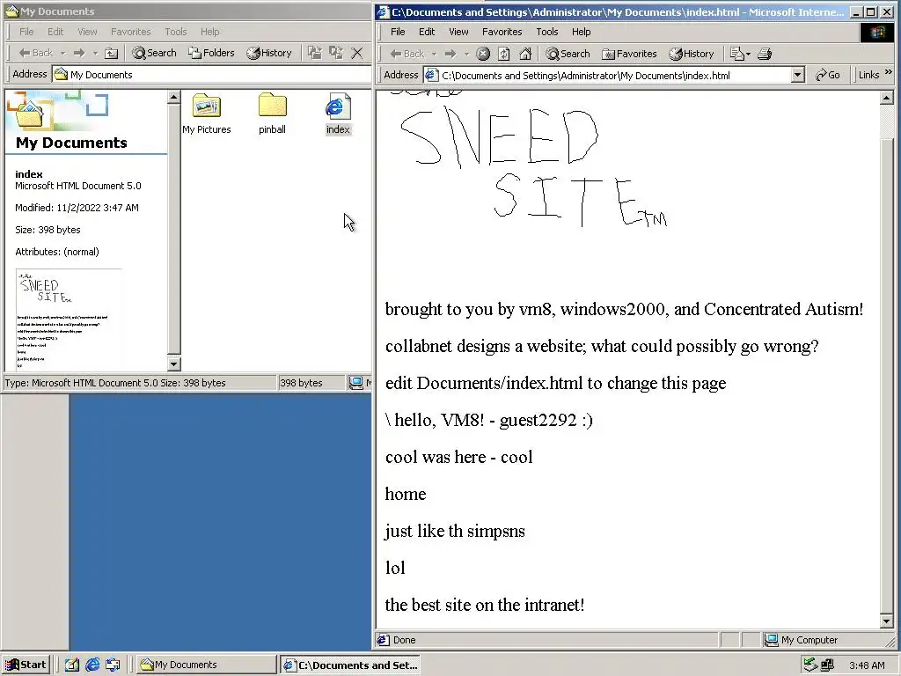Click History in My Documents toolbar
Screen dimensions: 901x676
coord(269,53)
